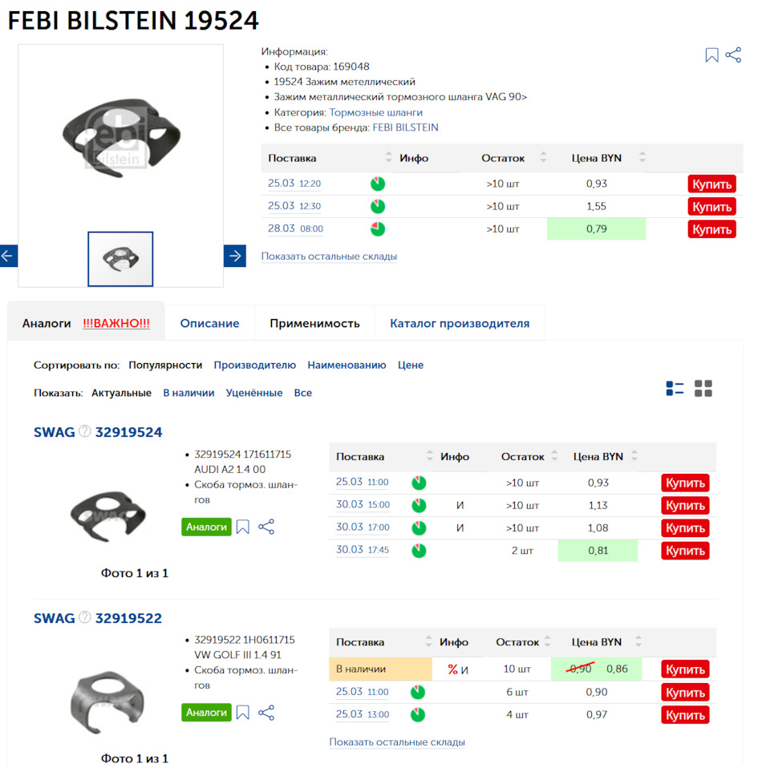Sort top table by Поставка column
Image resolution: width=770 pixels, height=764 pixels.
point(389,158)
